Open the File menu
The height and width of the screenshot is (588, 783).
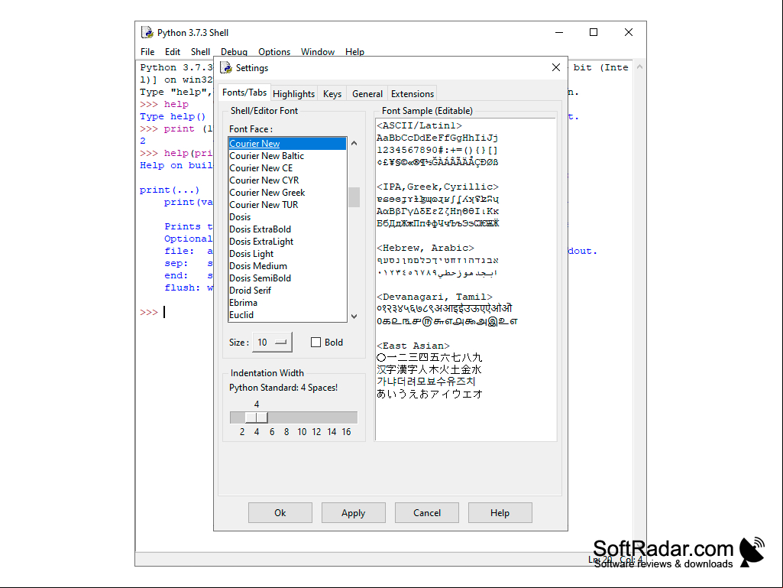[x=147, y=51]
